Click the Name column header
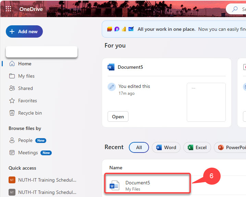This screenshot has height=197, width=246. pos(116,168)
